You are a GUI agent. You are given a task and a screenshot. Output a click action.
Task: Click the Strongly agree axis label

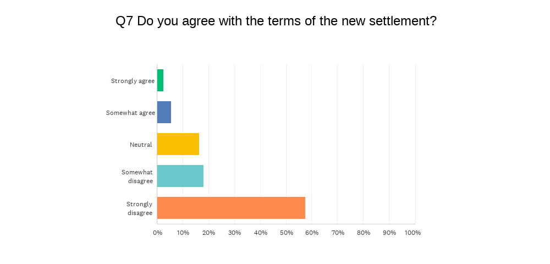[133, 81]
